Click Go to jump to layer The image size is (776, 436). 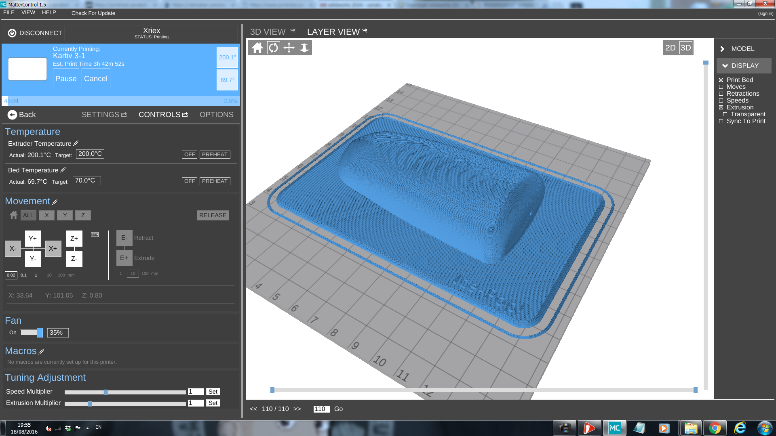coord(339,409)
